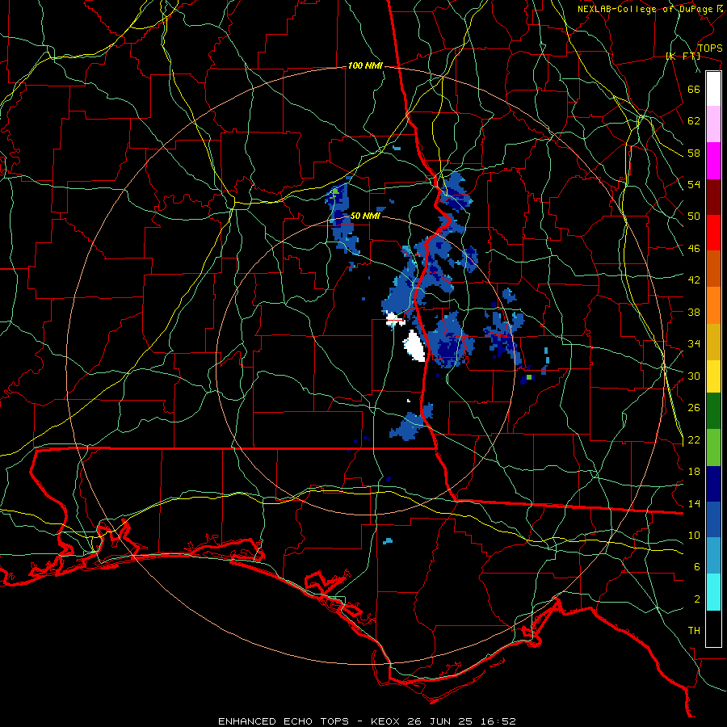The height and width of the screenshot is (727, 727).
Task: Click the "2" legend value
Action: pos(697,599)
